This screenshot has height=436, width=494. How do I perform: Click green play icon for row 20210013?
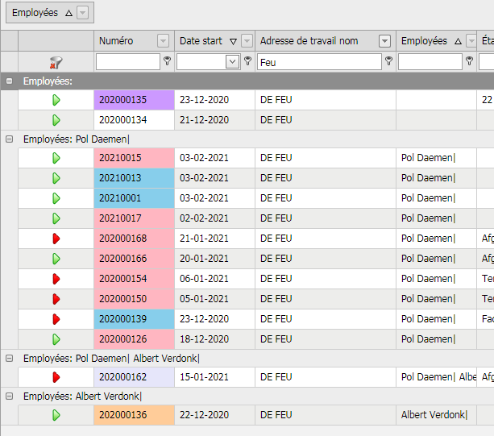tap(56, 178)
